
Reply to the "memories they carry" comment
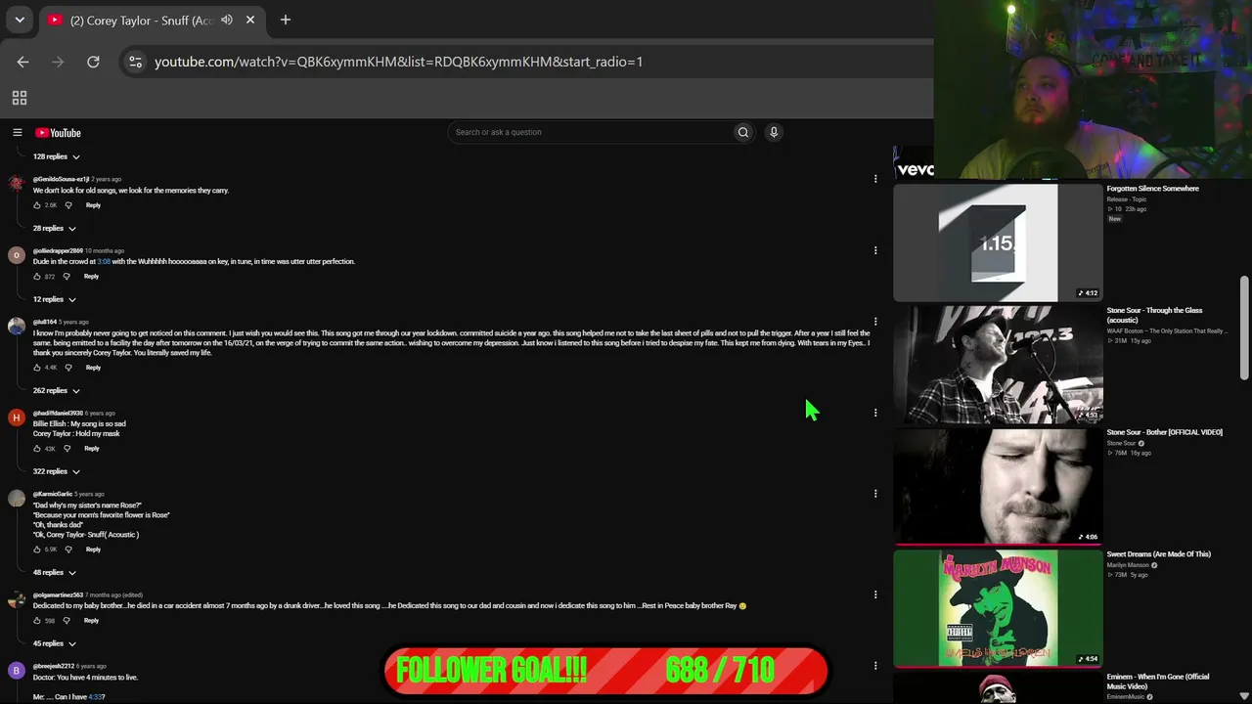pyautogui.click(x=93, y=205)
